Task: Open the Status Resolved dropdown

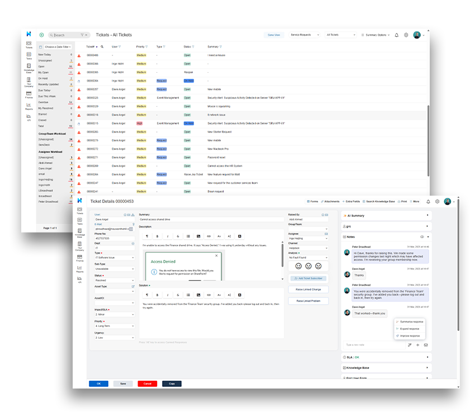Action: tap(115, 281)
